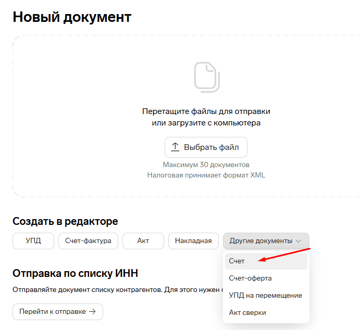This screenshot has height=330, width=361.
Task: Click the upload arrow icon beside Выбрать файл
Action: tap(175, 147)
